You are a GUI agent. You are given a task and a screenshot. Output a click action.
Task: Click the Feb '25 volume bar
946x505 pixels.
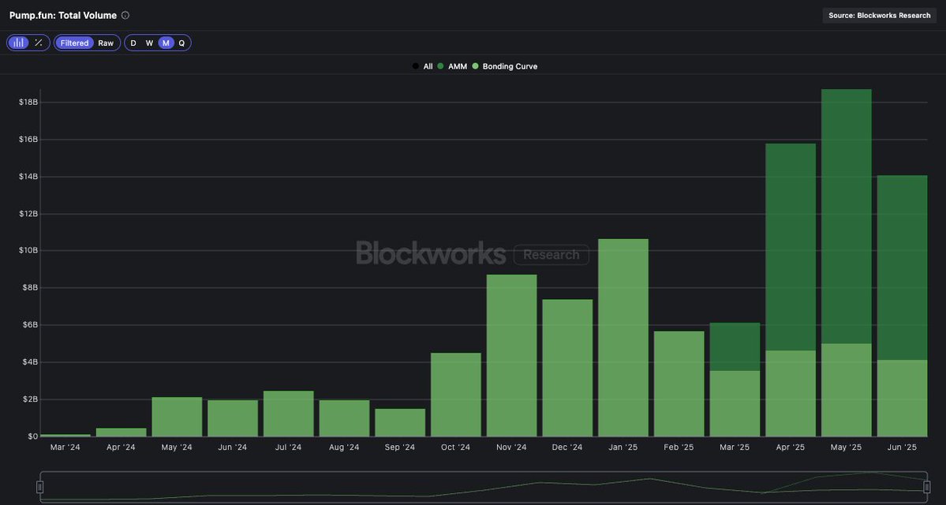coord(679,383)
